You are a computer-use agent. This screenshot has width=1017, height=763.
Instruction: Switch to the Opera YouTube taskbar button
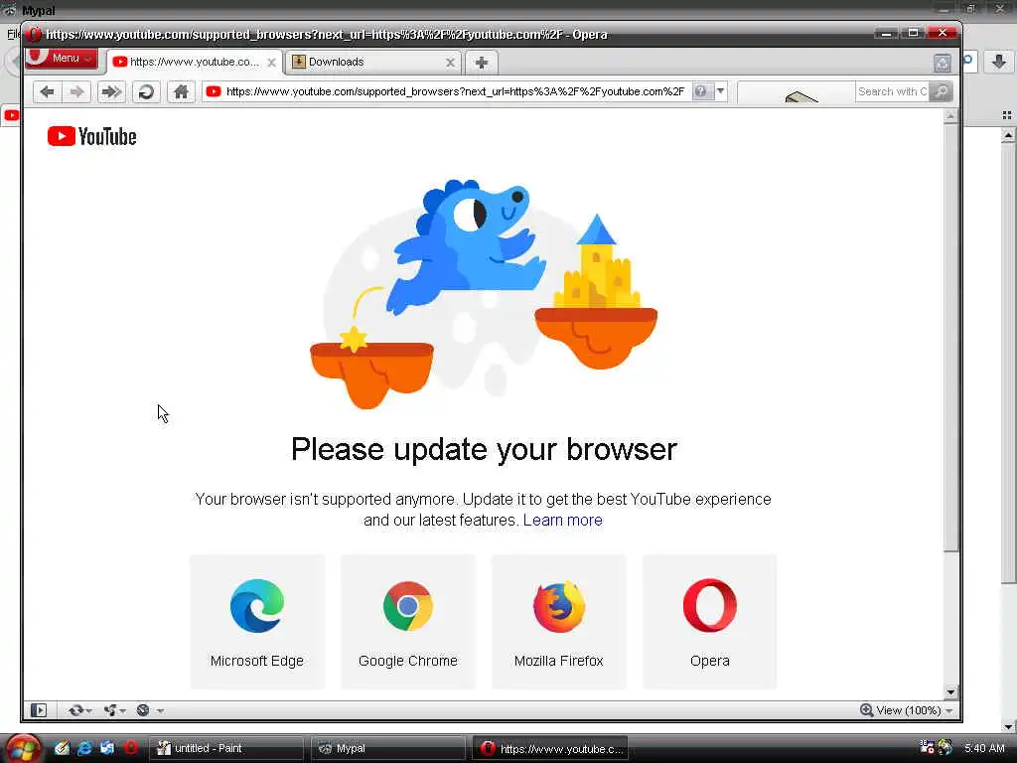(x=550, y=748)
